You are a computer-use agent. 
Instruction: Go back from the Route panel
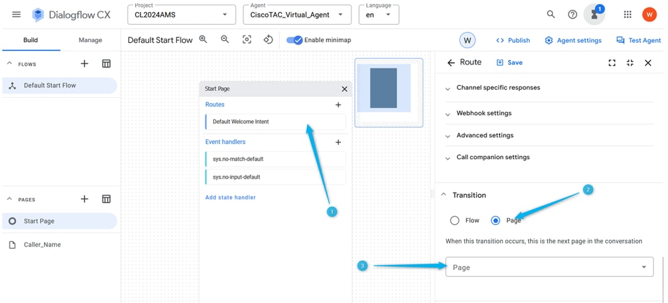click(x=451, y=63)
